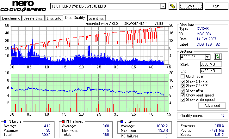
Task: Expand the 4 X CLV speed dropdown
Action: point(207,57)
